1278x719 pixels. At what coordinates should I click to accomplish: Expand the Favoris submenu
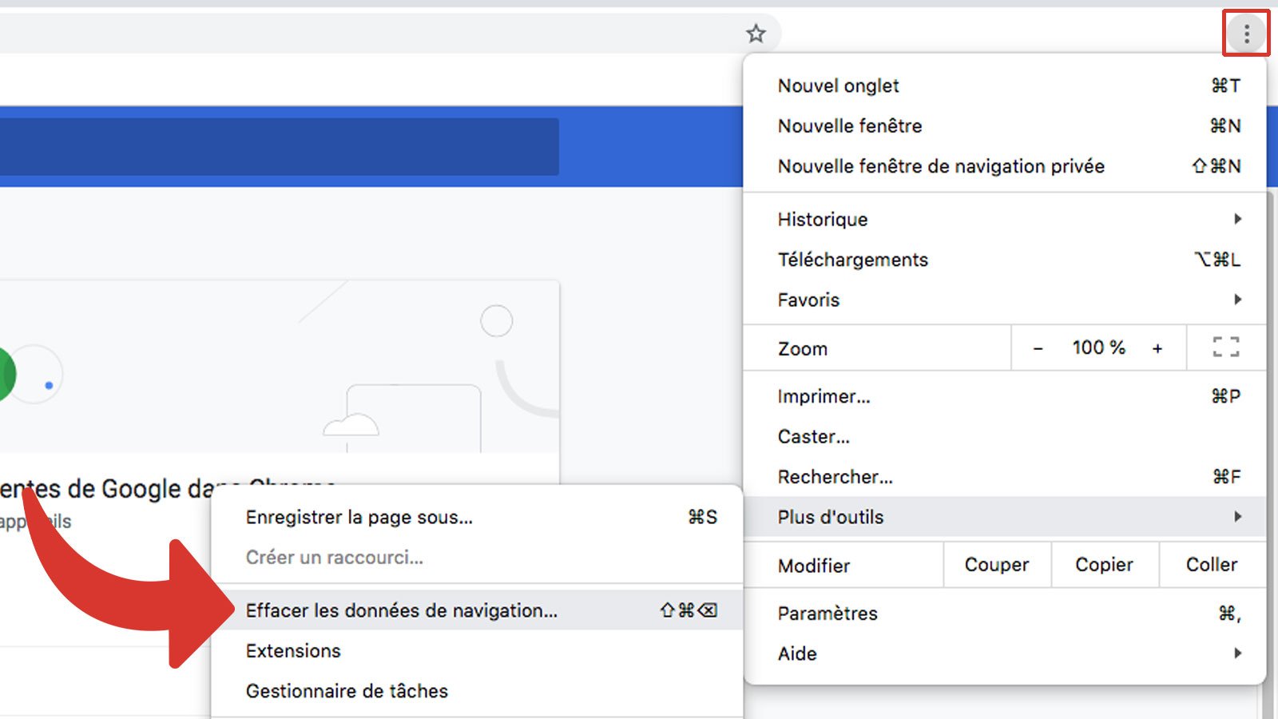tap(808, 300)
